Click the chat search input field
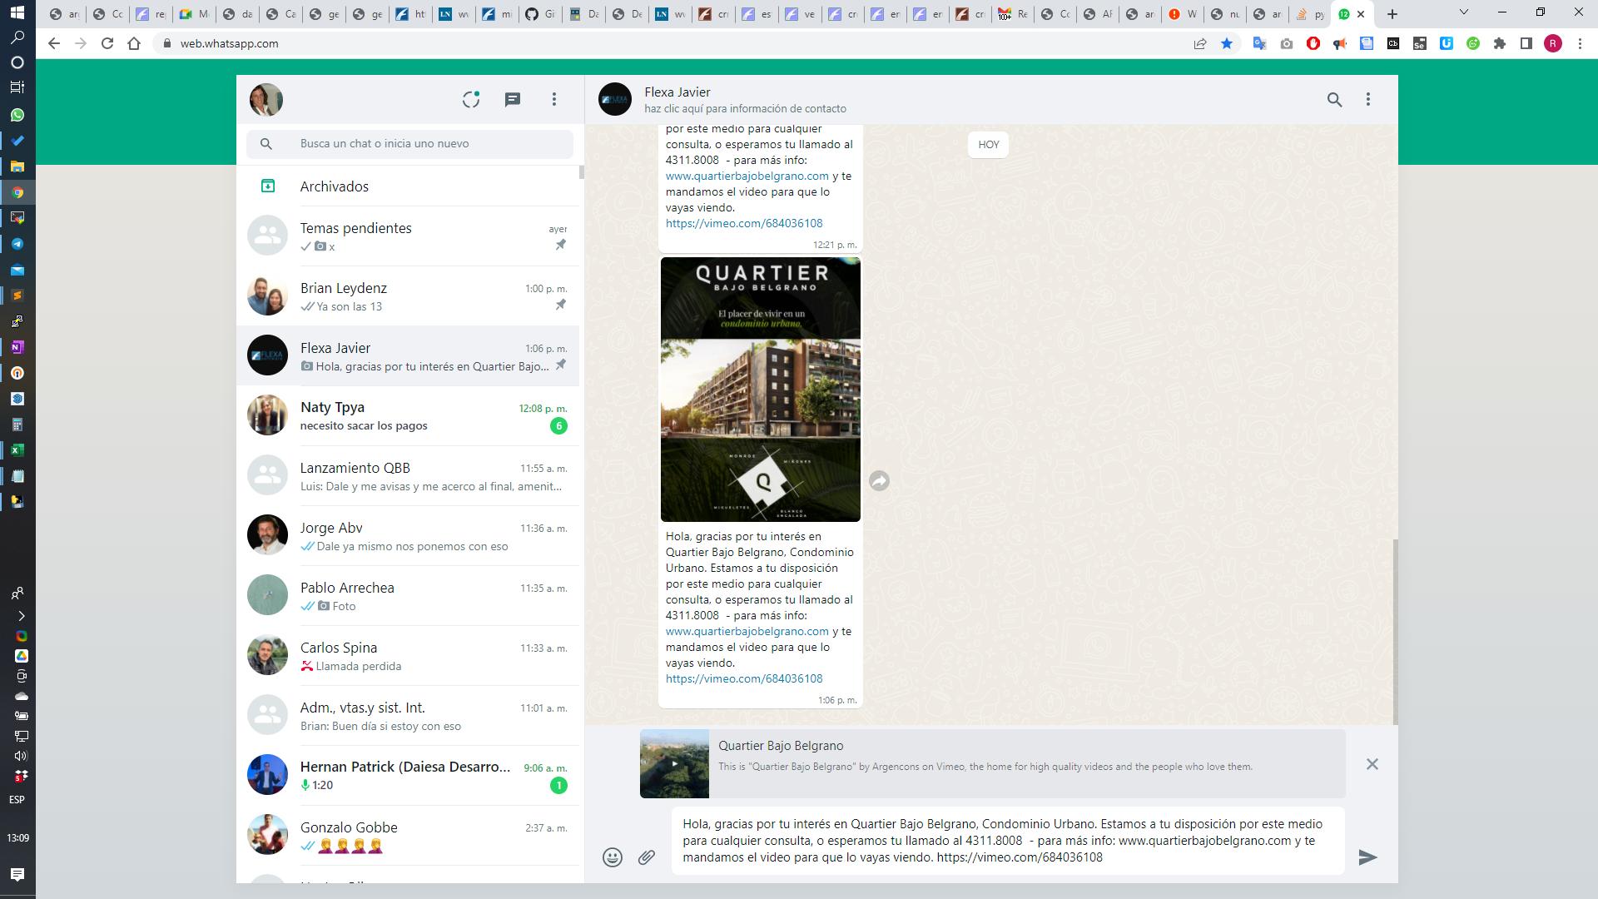Viewport: 1598px width, 899px height. point(409,144)
